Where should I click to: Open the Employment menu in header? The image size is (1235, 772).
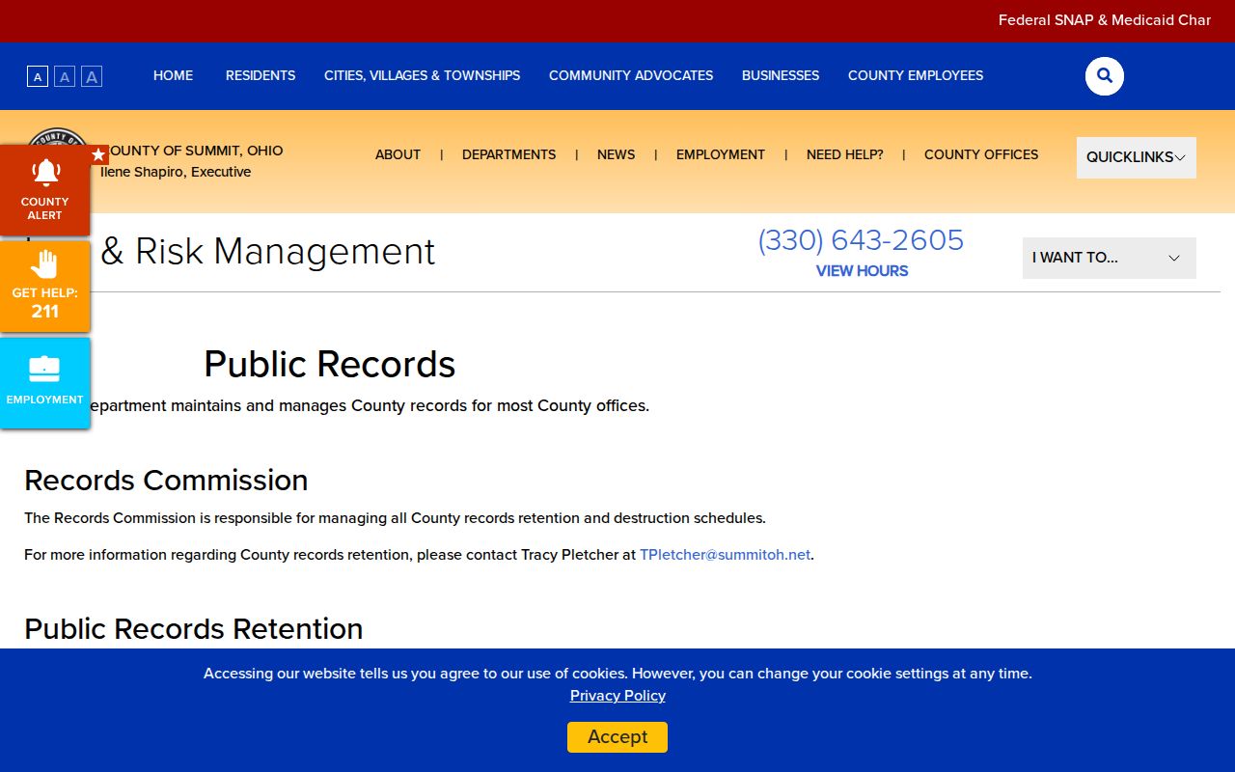click(x=720, y=154)
